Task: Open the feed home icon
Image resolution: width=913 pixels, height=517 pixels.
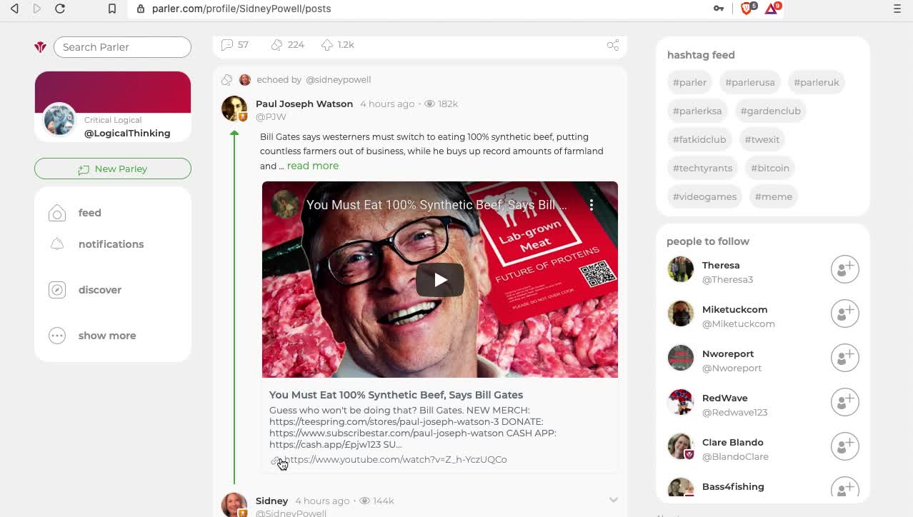Action: [x=57, y=213]
